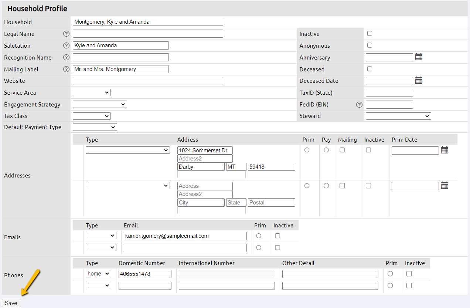Open the Anniversary date calendar picker

(418, 57)
